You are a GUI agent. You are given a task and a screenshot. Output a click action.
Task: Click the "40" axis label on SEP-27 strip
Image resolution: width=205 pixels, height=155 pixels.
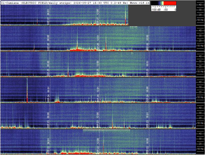[x=200, y=5]
